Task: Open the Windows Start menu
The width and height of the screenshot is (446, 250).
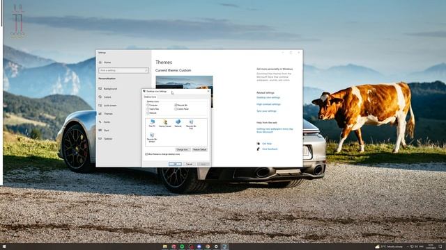Action: click(4, 247)
